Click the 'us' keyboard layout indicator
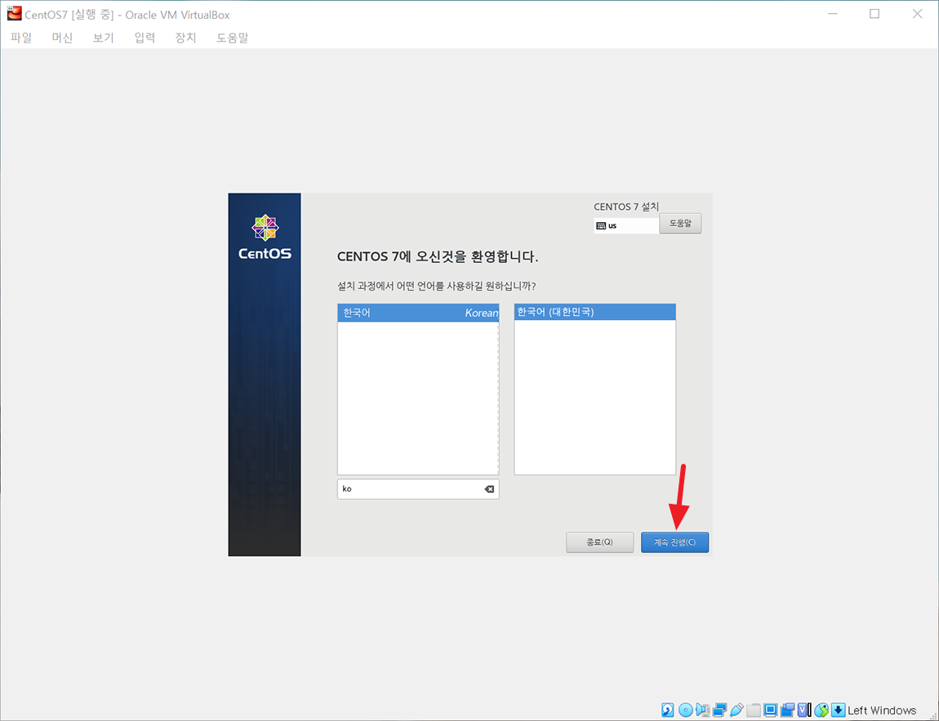 (626, 225)
